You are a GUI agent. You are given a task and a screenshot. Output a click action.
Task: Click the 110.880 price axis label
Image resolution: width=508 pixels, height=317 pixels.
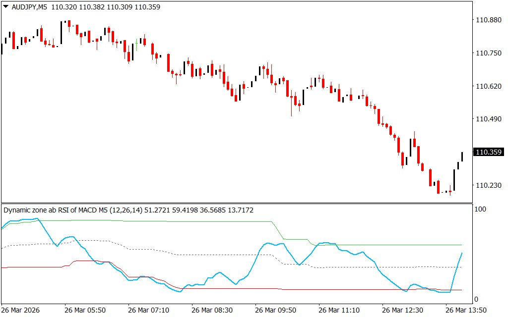(x=488, y=20)
